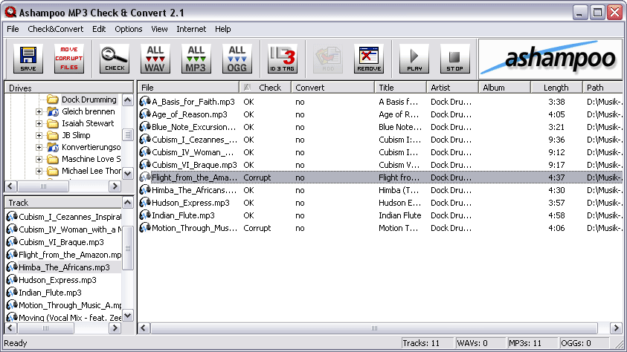627x352 pixels.
Task: Expand the Isaiah Stewart folder
Action: 39,124
